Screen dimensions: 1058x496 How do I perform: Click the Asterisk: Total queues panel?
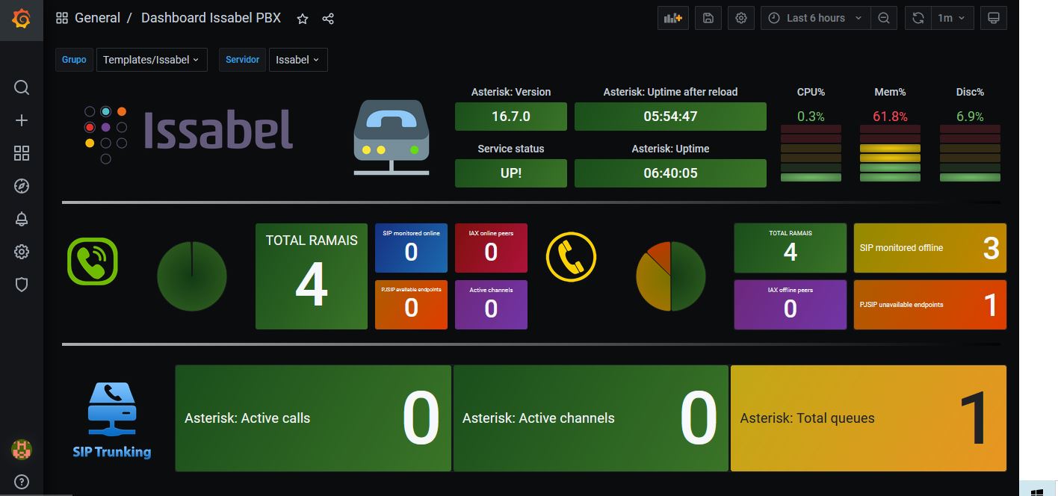(869, 418)
